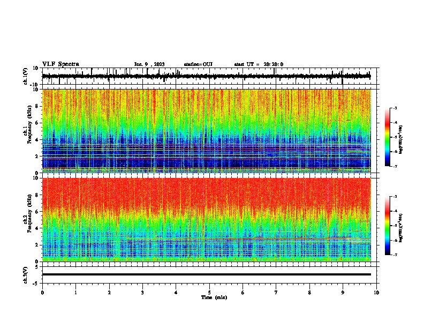Viewport: 424px width, 328px height.
Task: Click the "5" tick on ch.3(V) axis
Action: click(37, 266)
